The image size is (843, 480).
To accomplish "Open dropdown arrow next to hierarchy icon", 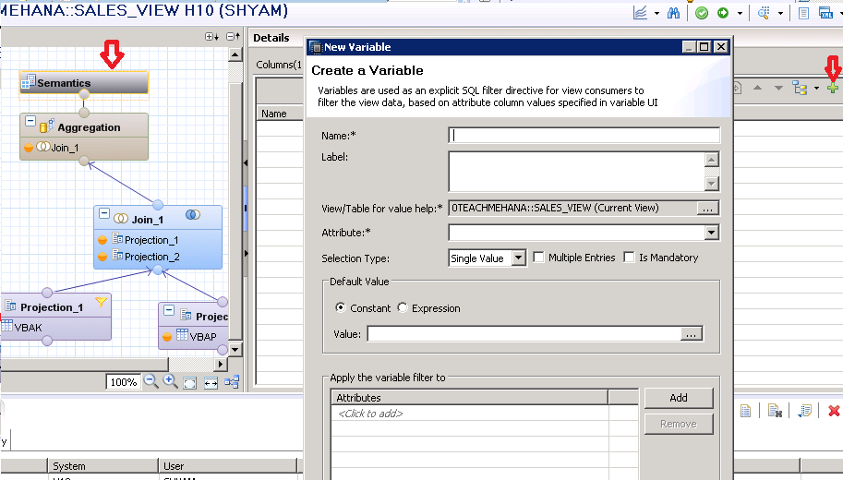I will pos(816,88).
